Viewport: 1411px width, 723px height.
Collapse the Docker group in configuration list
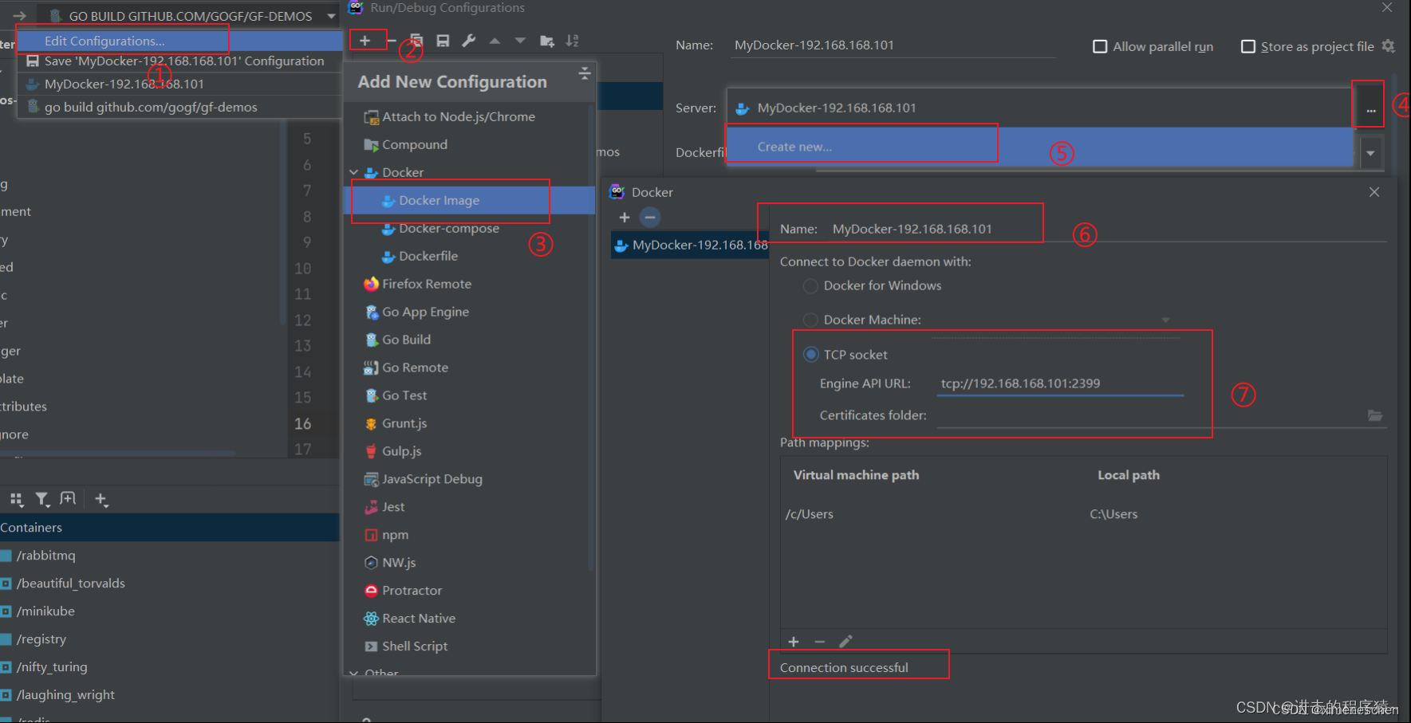pos(354,172)
